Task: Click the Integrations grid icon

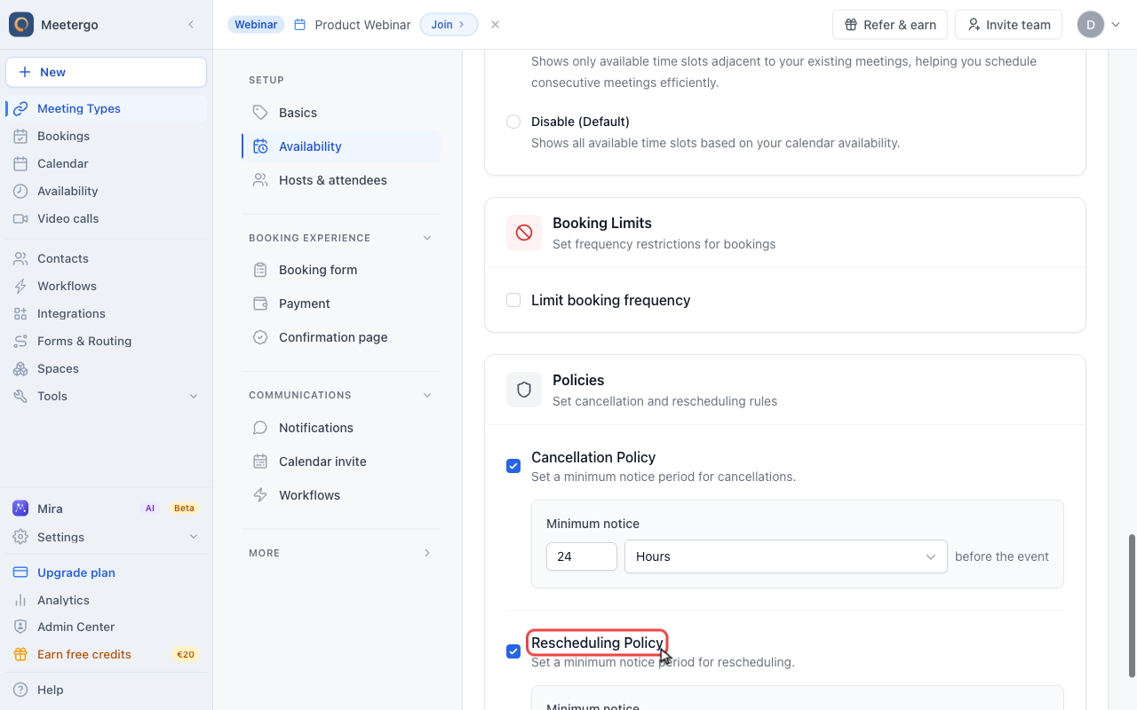Action: pos(20,313)
